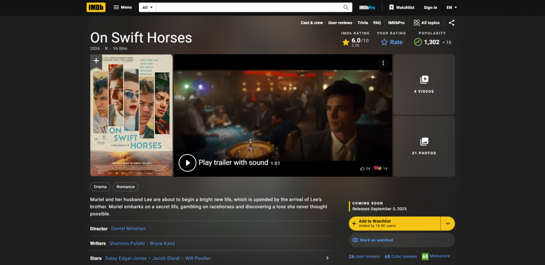Click the thumbs-up like count on trailer
The width and height of the screenshot is (545, 265).
[365, 169]
